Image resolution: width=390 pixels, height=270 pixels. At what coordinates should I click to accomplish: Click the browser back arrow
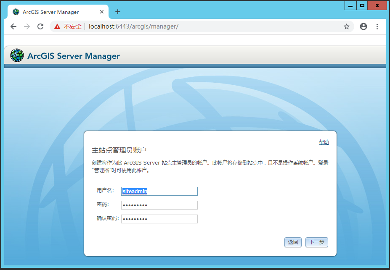[13, 26]
